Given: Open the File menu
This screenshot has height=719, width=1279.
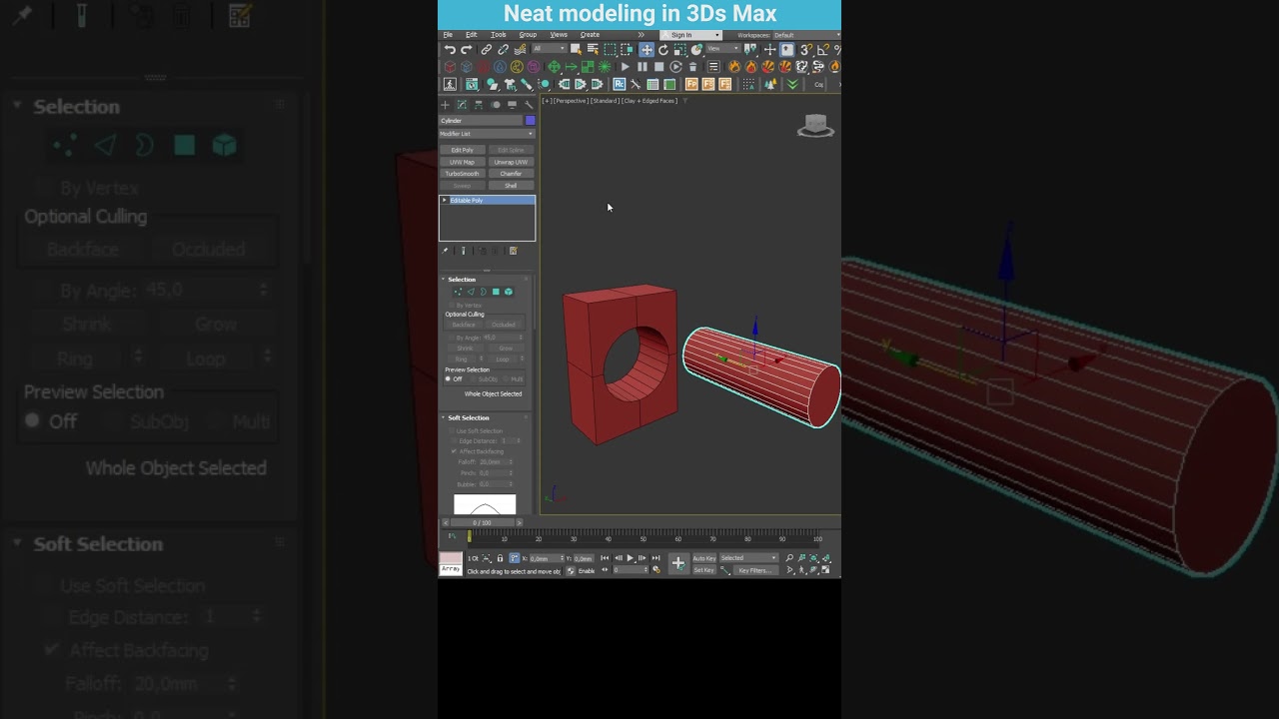Looking at the screenshot, I should 448,35.
